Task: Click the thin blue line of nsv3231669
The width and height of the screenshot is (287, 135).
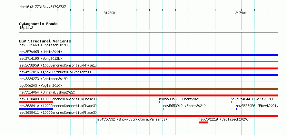Action: (148, 48)
